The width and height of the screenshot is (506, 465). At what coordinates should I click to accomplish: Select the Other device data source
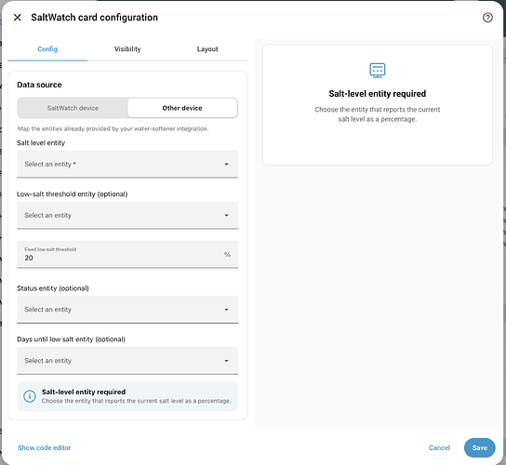(x=182, y=108)
